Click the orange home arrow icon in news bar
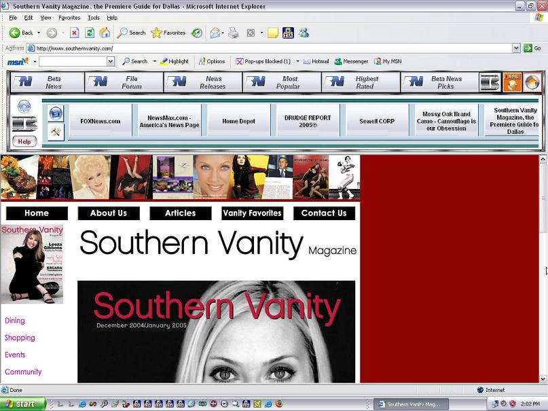 point(532,82)
